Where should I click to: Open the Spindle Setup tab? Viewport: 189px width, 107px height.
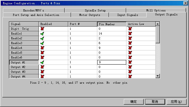(x=95, y=10)
